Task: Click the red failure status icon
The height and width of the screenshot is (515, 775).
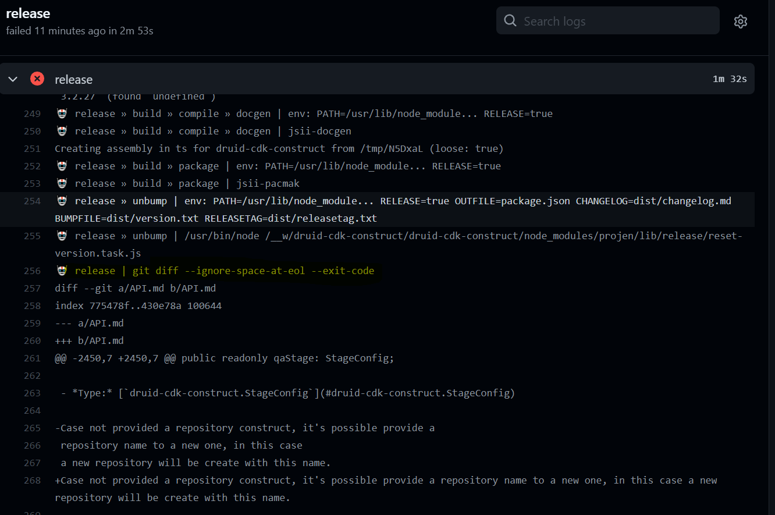Action: point(37,79)
